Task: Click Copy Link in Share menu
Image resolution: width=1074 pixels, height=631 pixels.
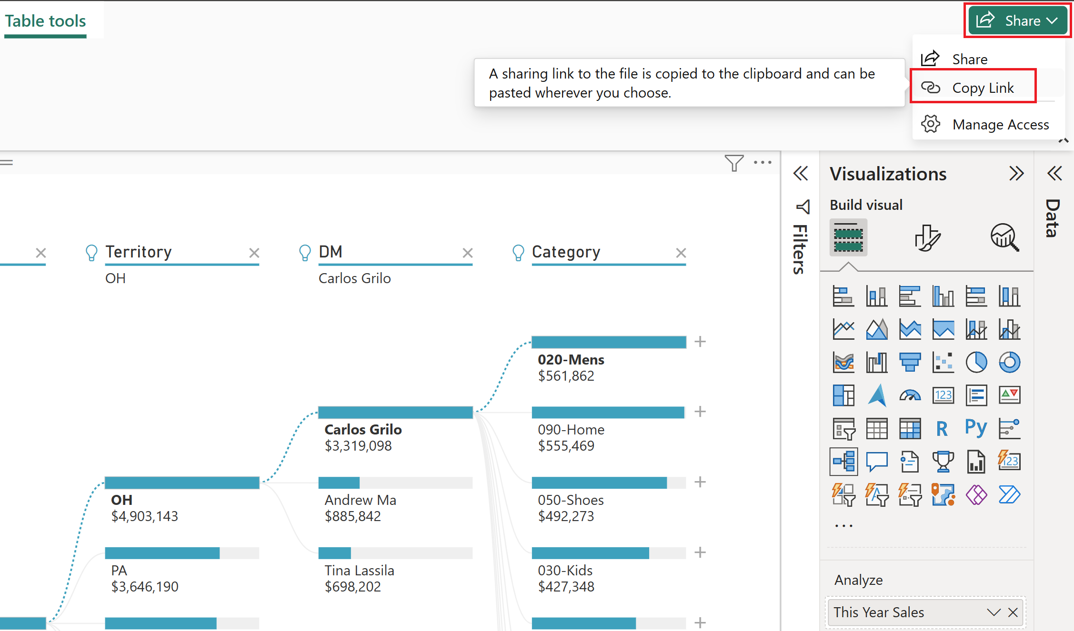Action: click(x=983, y=88)
